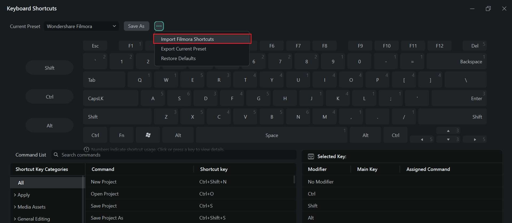Click the left Alt key in bottom keyboard row

[x=178, y=135]
